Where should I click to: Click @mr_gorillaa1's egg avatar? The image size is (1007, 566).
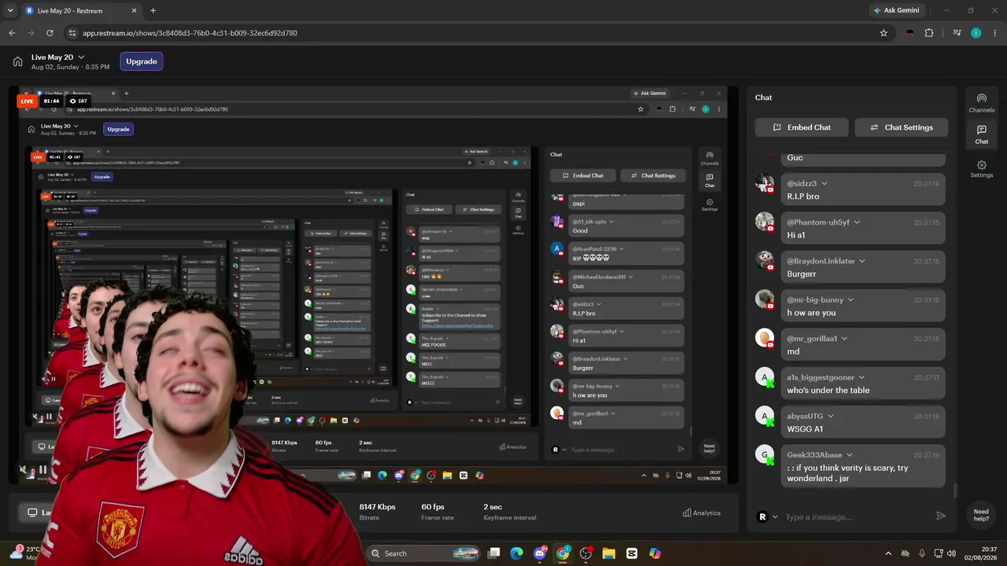click(x=765, y=339)
